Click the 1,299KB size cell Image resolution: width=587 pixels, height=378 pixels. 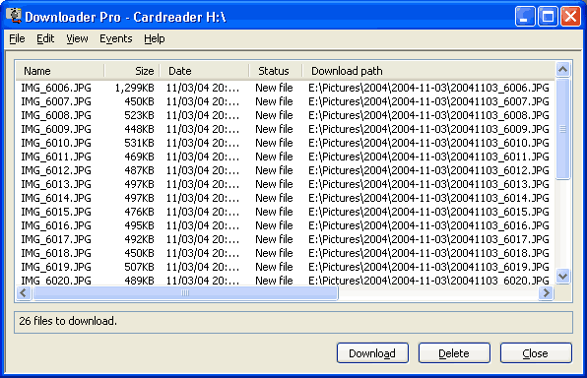[x=134, y=88]
